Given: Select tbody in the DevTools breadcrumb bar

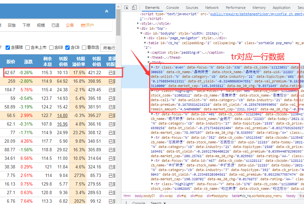Looking at the screenshot, I should click(291, 196).
